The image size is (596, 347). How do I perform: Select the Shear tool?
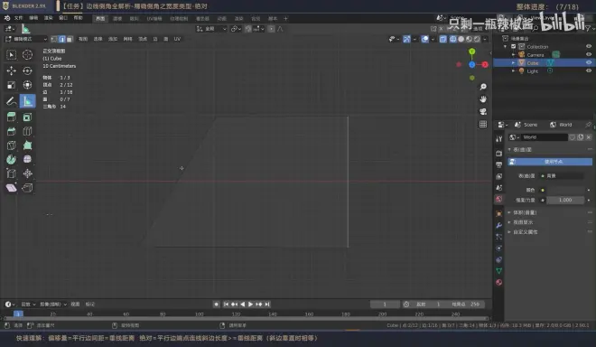coord(12,188)
